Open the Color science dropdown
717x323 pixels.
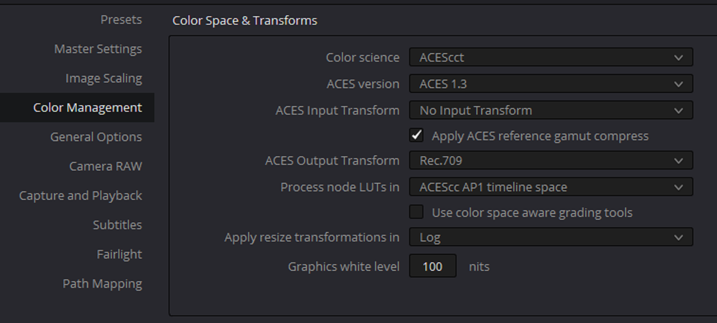point(551,57)
